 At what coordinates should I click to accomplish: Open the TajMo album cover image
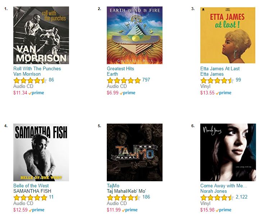pos(135,152)
